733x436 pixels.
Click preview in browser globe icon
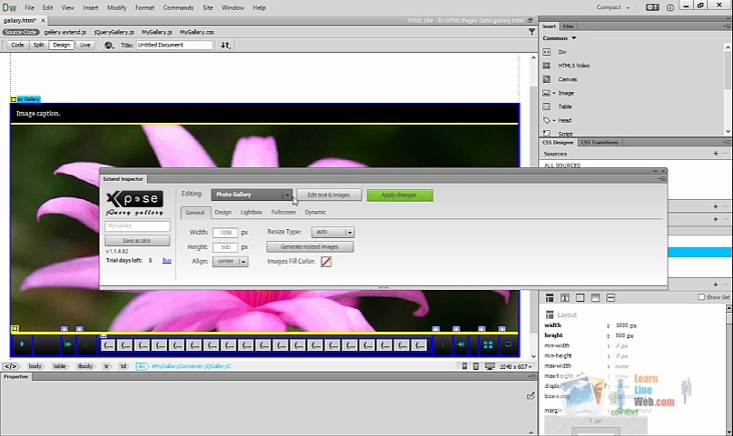109,45
